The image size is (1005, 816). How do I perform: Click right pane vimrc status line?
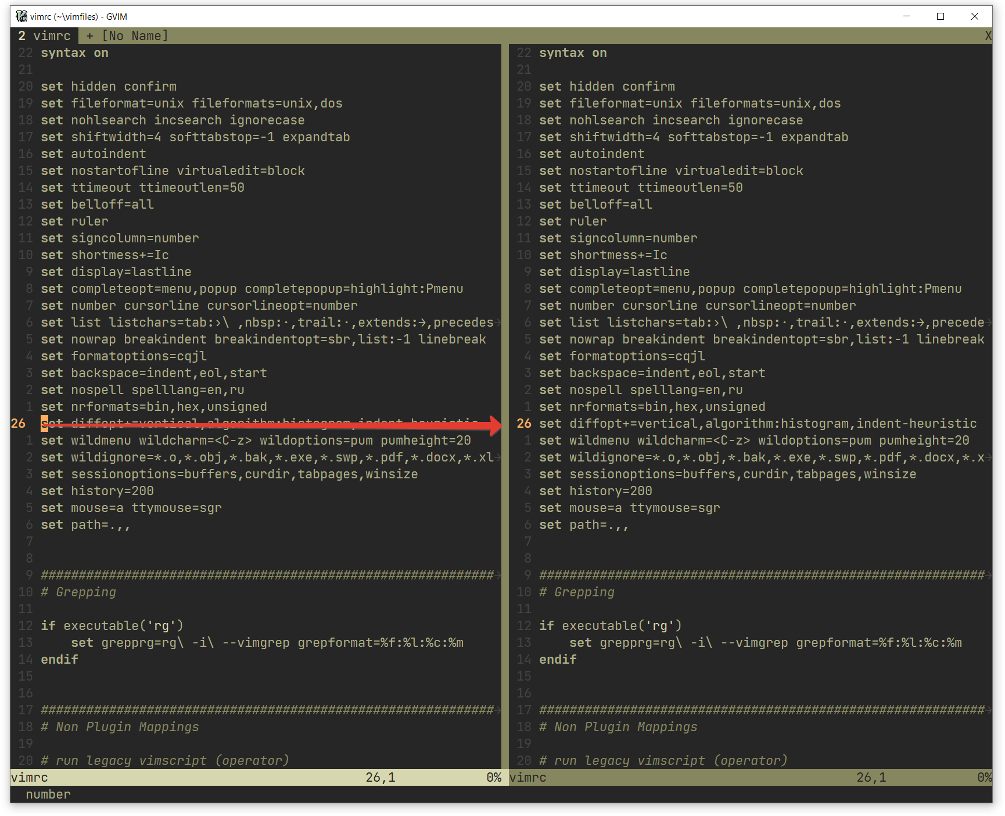pos(751,777)
